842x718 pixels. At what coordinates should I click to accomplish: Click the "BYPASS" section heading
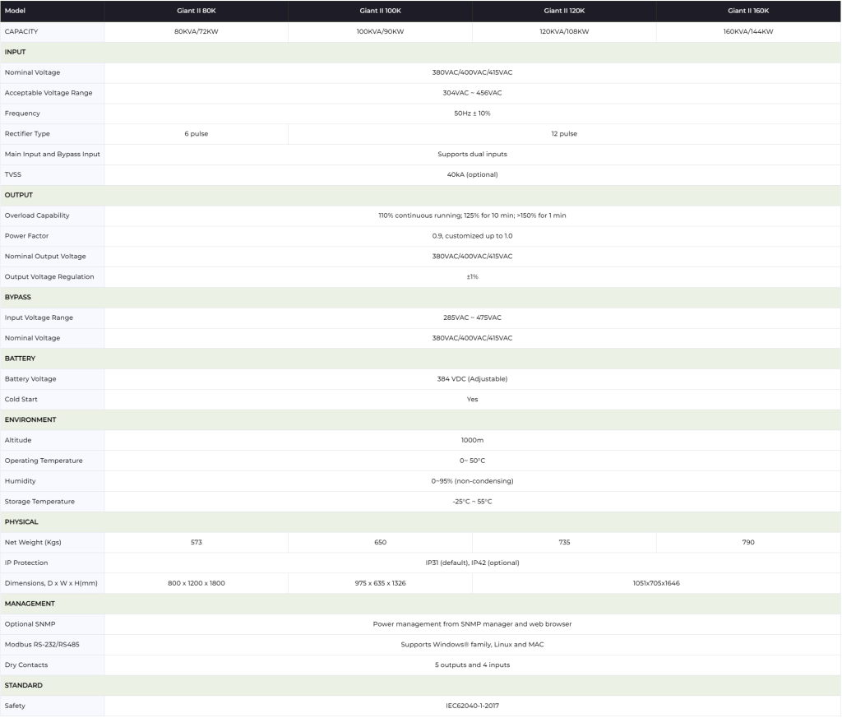point(18,297)
